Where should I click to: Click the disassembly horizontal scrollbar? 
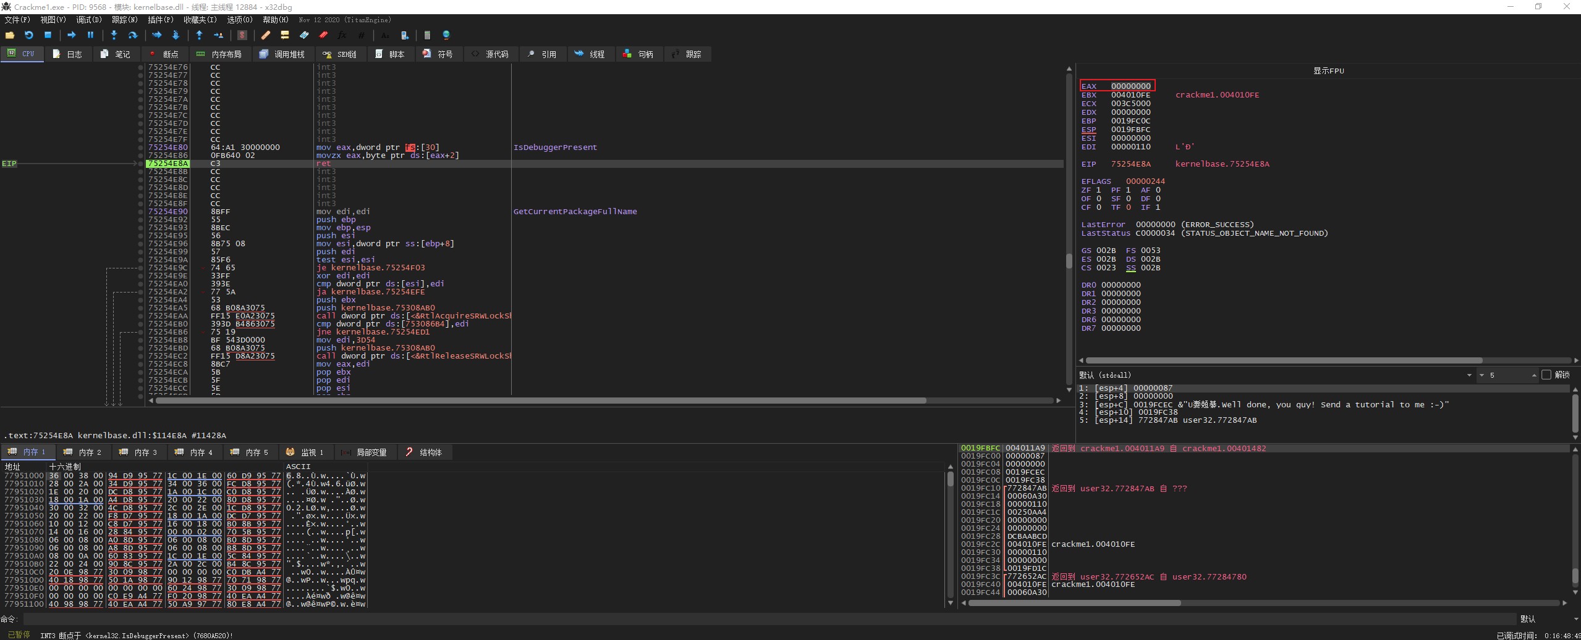click(541, 401)
